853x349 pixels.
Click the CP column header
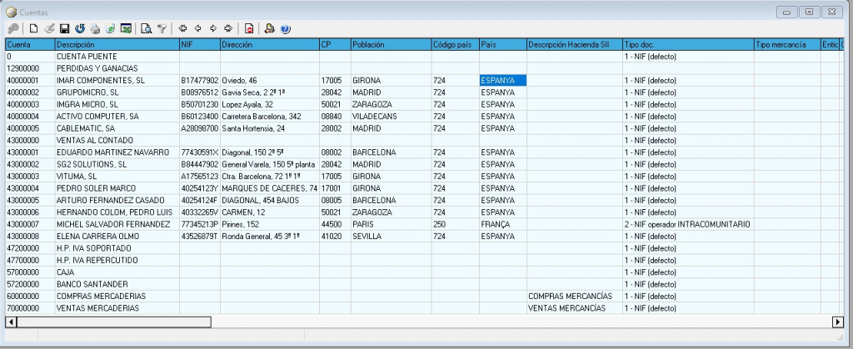pyautogui.click(x=335, y=45)
